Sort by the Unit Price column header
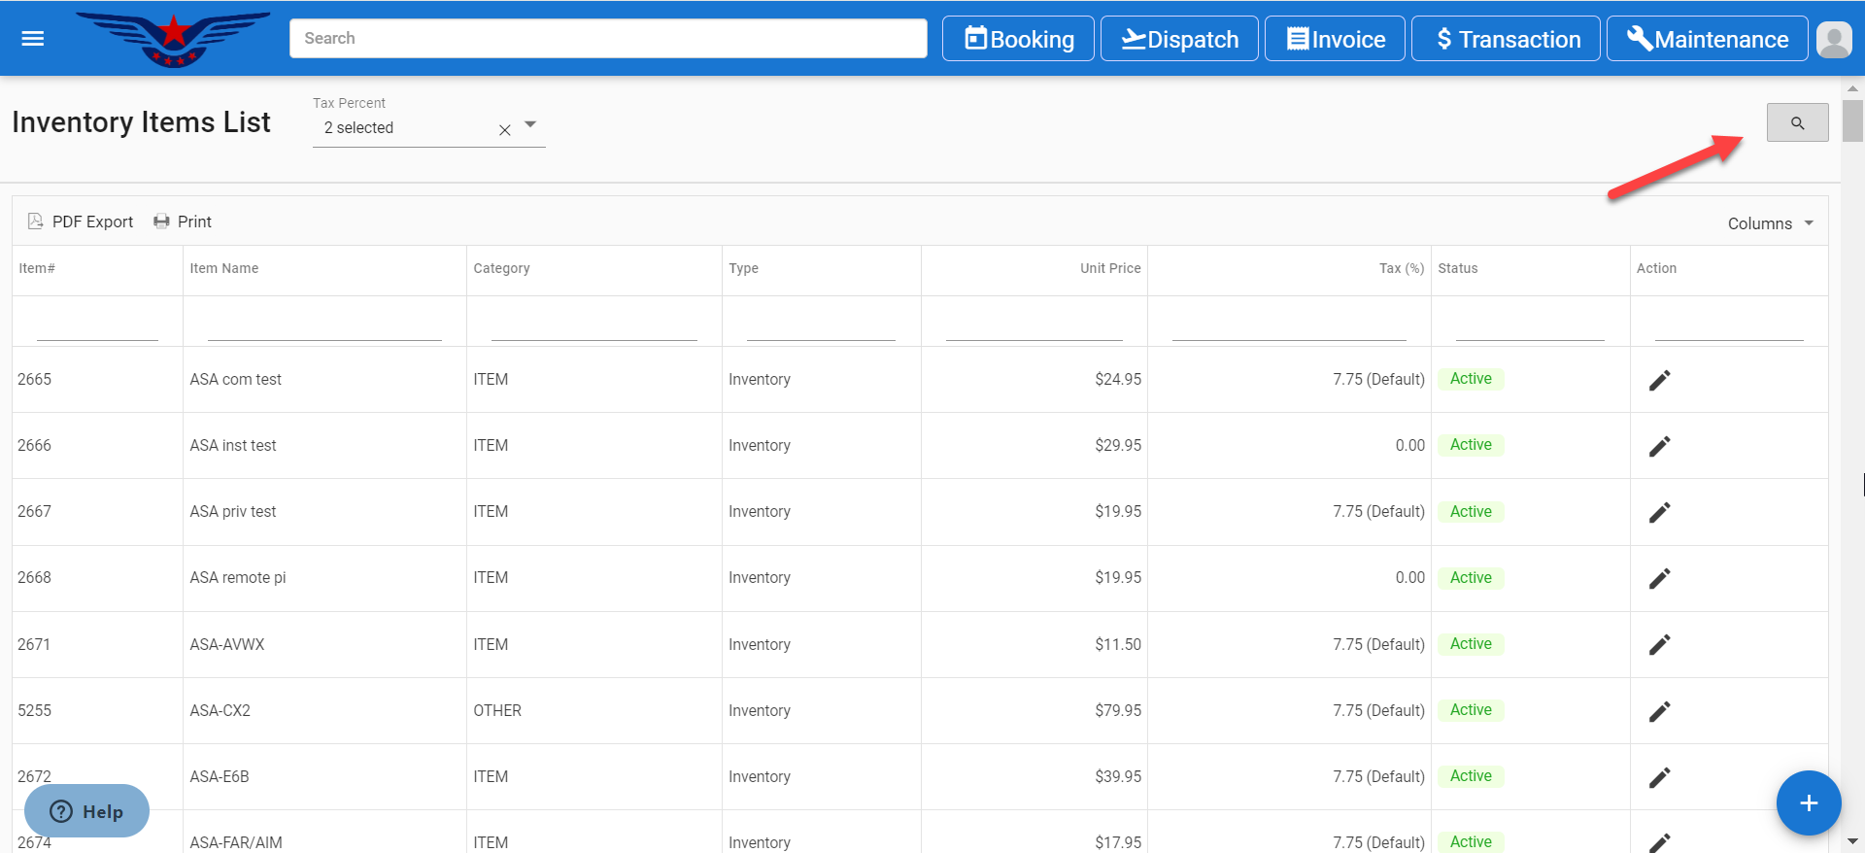The width and height of the screenshot is (1865, 853). click(x=1109, y=268)
